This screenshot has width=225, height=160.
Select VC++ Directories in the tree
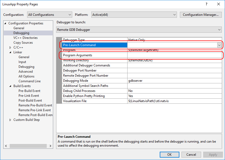pos(26,38)
